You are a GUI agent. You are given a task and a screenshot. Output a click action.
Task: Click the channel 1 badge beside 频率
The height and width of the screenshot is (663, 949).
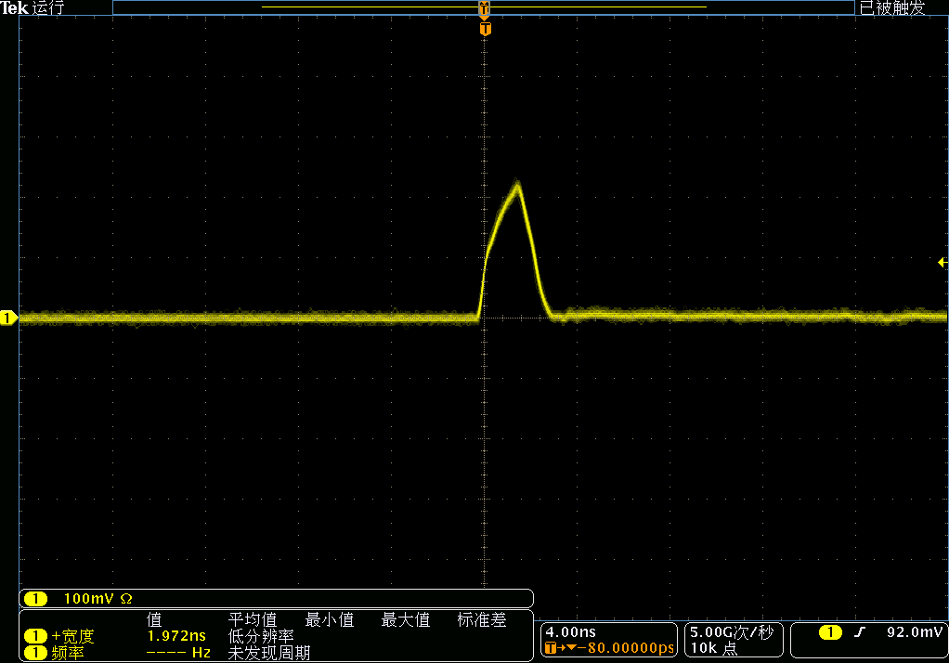35,653
